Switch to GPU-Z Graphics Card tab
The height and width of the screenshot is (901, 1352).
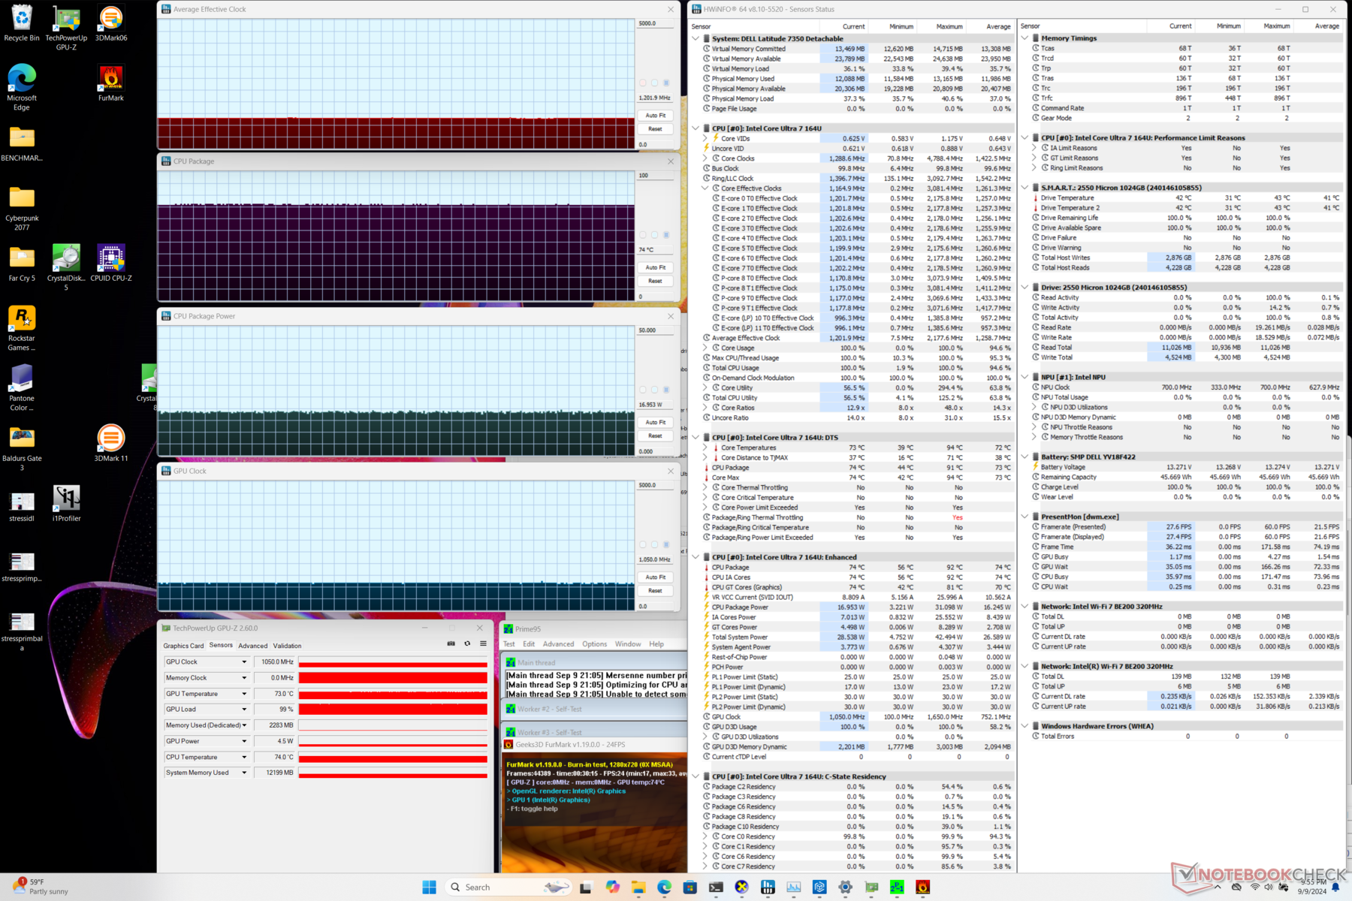[183, 646]
